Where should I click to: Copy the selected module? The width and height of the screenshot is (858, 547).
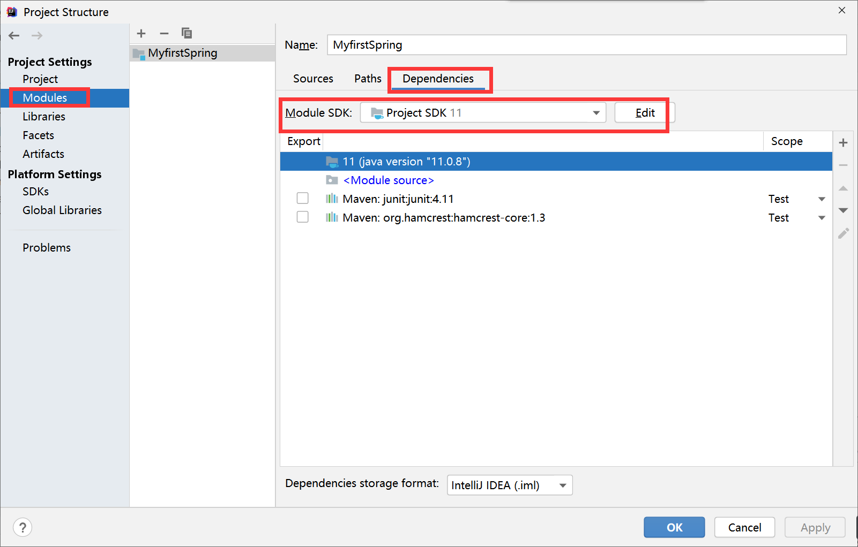pyautogui.click(x=186, y=33)
